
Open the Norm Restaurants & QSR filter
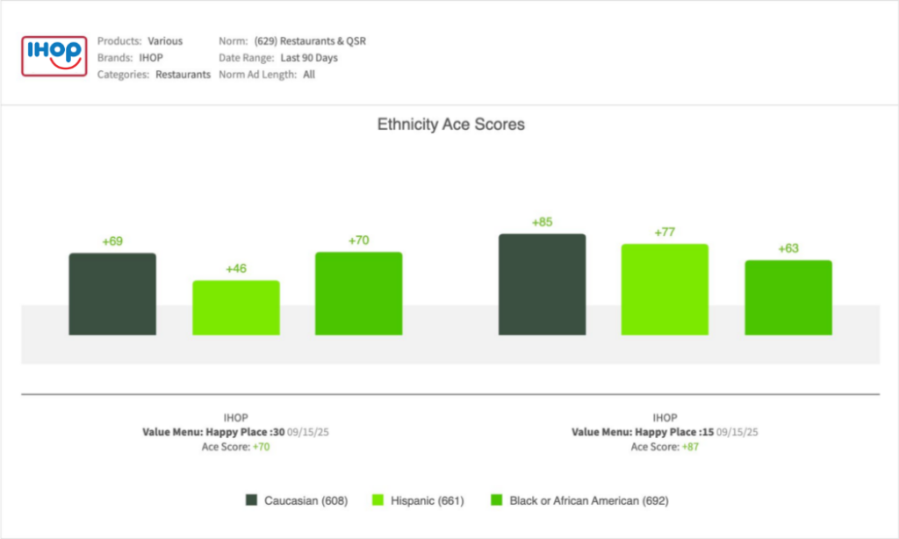[x=309, y=41]
